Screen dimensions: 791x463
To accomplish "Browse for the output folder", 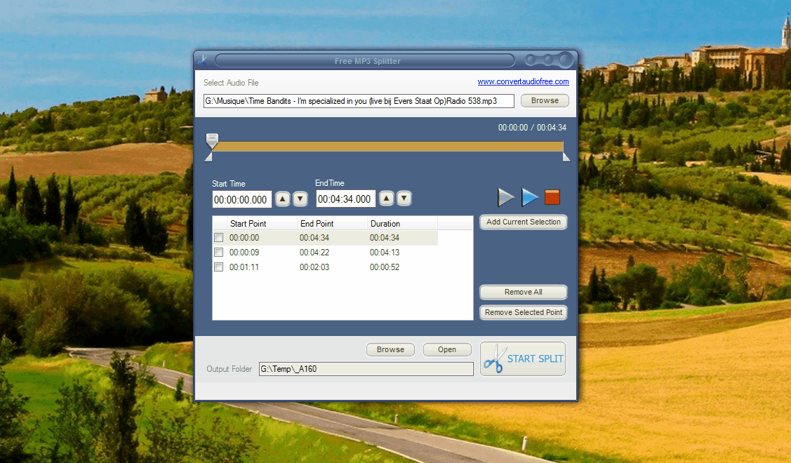I will (x=390, y=349).
